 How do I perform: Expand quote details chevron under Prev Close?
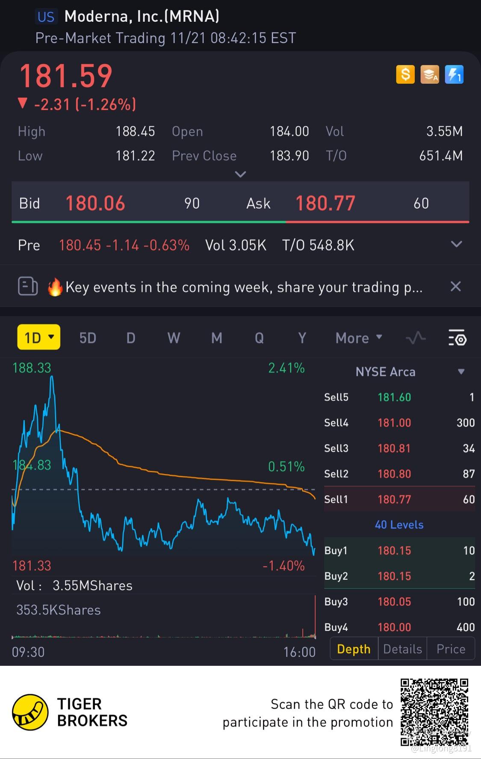tap(241, 174)
